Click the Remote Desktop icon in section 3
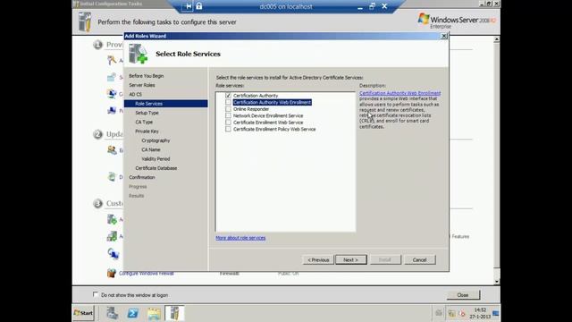This screenshot has width=572, height=322. [x=114, y=253]
